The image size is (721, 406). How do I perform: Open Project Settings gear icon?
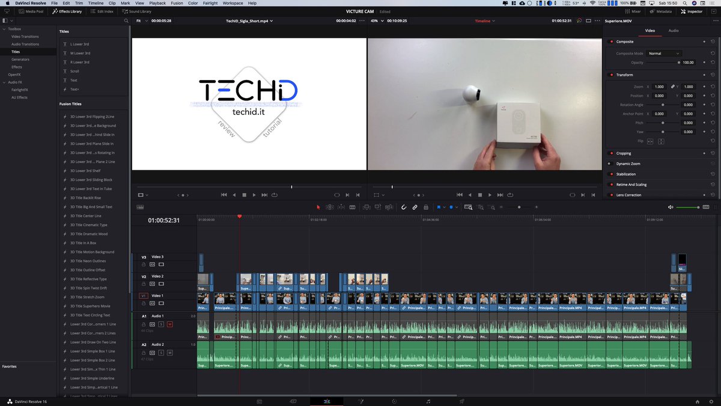[712, 401]
